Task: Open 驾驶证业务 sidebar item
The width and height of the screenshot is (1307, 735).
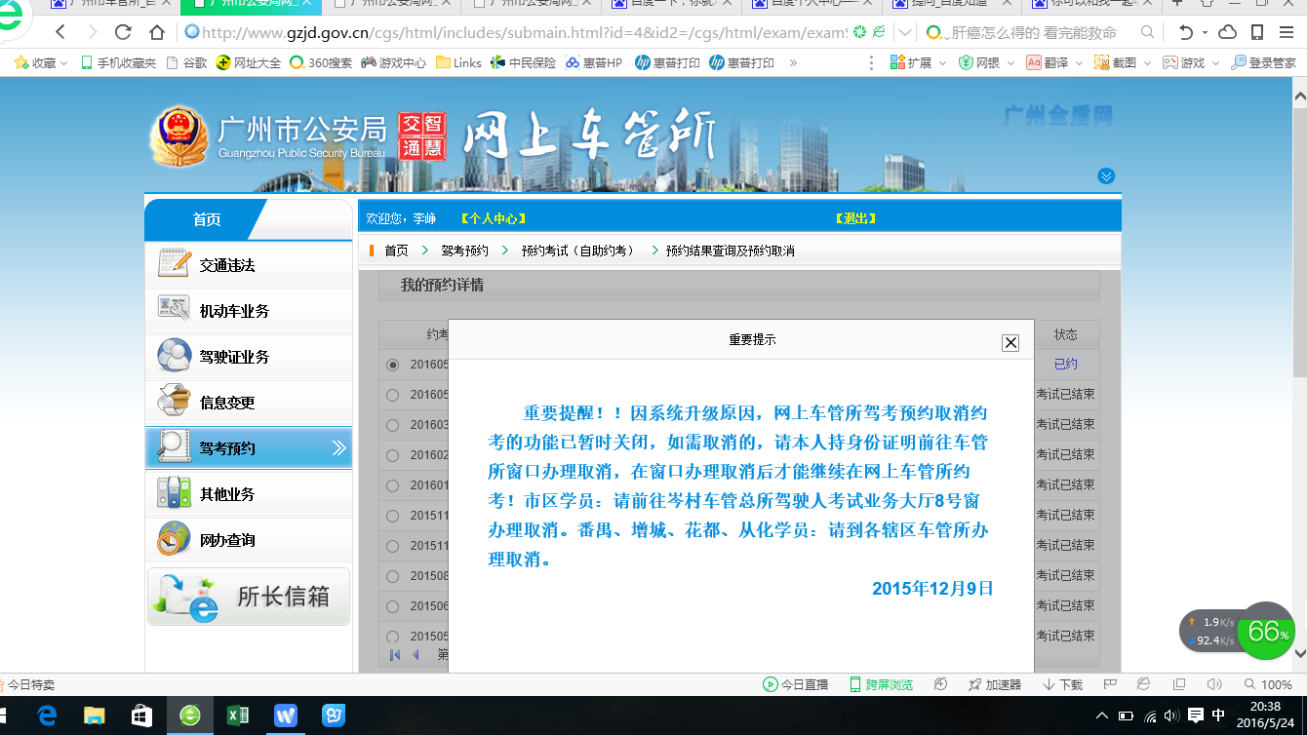Action: 249,357
